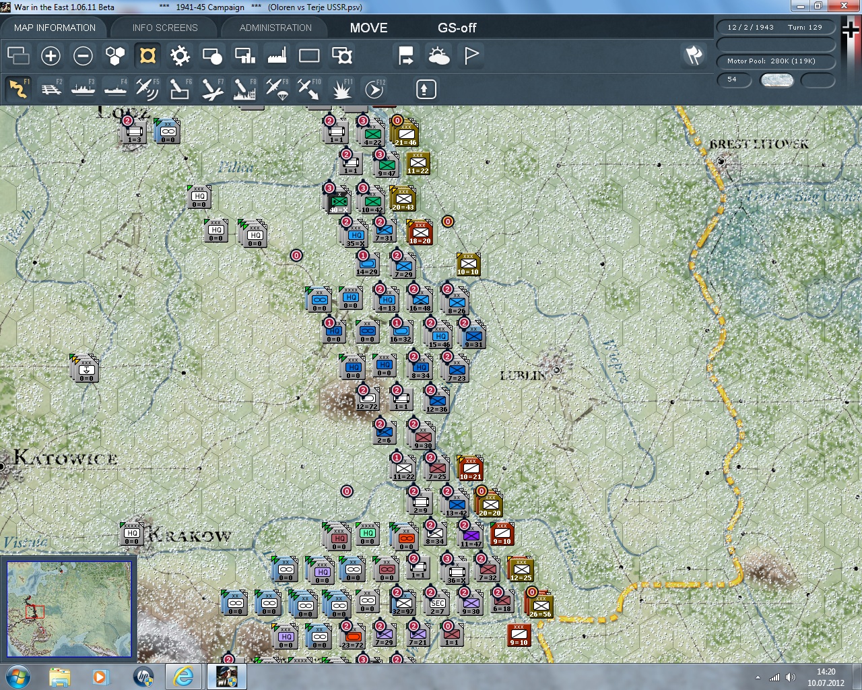Click the boxed up-arrow icon

click(426, 89)
